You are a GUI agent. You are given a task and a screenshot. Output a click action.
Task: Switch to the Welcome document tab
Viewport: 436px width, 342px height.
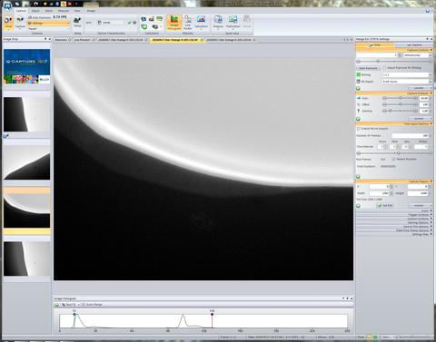click(63, 40)
